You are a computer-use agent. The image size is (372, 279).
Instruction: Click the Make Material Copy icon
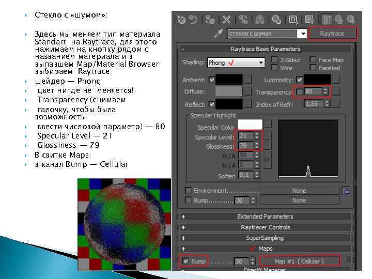tap(243, 20)
